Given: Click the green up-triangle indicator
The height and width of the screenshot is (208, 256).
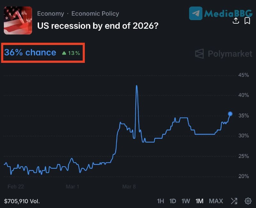Looking at the screenshot, I should pyautogui.click(x=64, y=53).
